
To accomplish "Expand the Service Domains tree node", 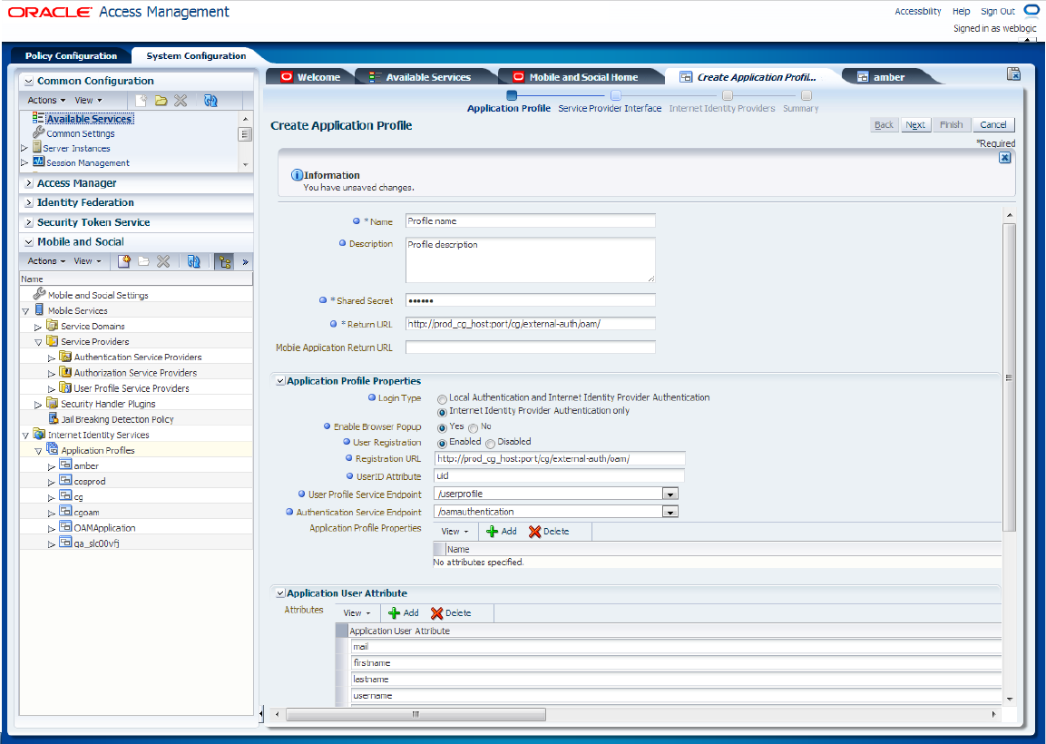I will tap(38, 327).
